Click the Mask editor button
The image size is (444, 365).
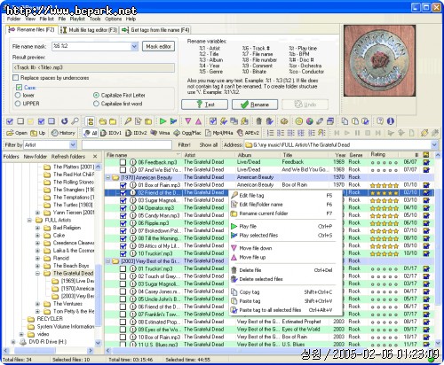[159, 46]
